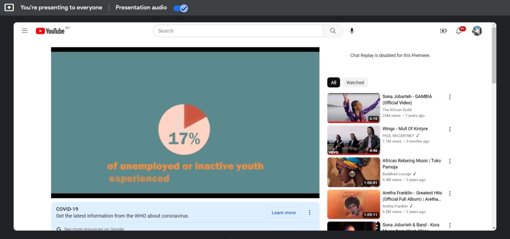The image size is (510, 239).
Task: Click channel name Buddha's Lounge
Action: [x=397, y=174]
